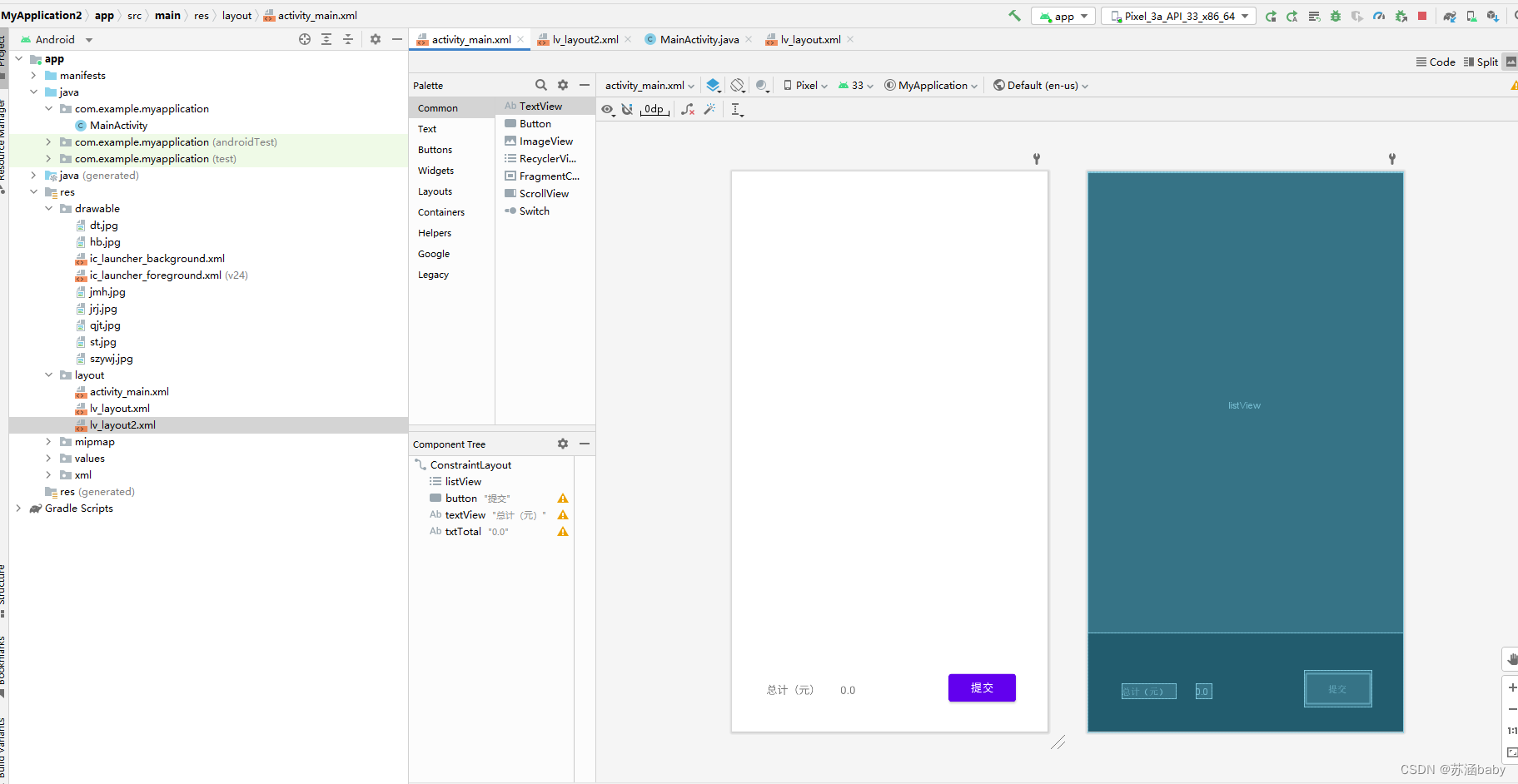Open the Device Manager phone icon
The width and height of the screenshot is (1518, 784).
pyautogui.click(x=1471, y=16)
